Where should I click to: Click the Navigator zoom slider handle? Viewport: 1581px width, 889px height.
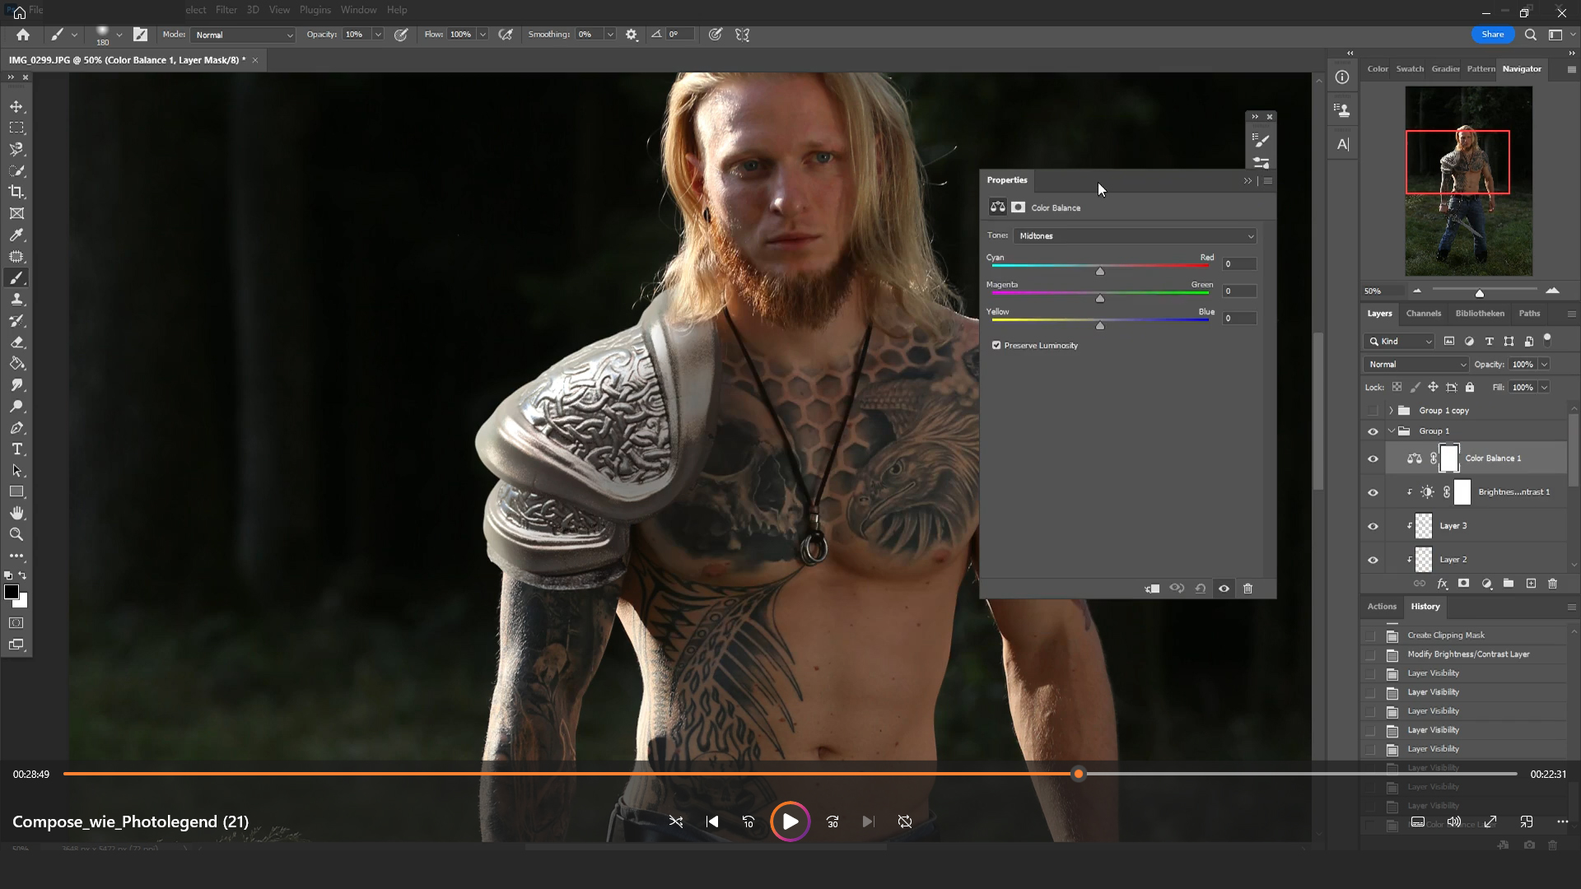click(1479, 293)
